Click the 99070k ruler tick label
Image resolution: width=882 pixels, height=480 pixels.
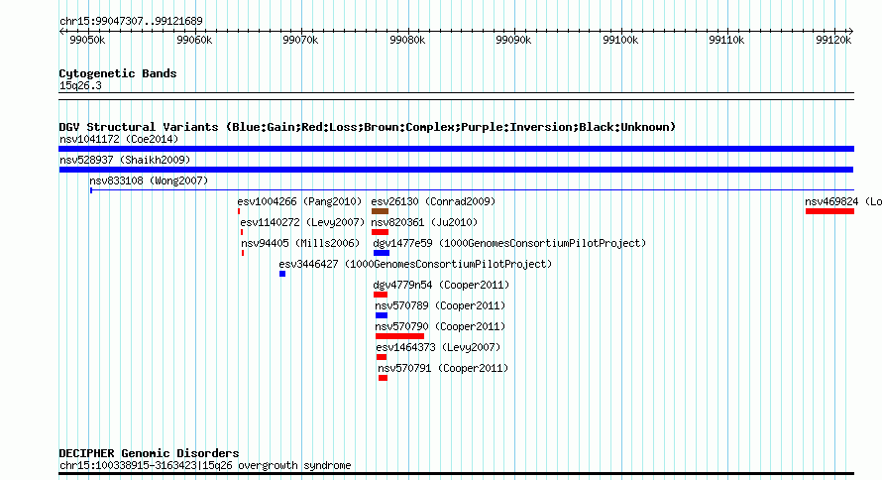click(x=300, y=40)
